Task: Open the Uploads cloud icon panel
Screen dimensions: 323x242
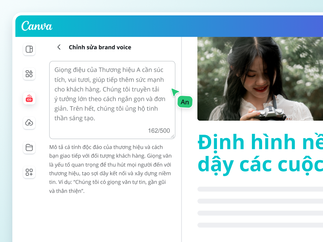Action: tap(29, 123)
